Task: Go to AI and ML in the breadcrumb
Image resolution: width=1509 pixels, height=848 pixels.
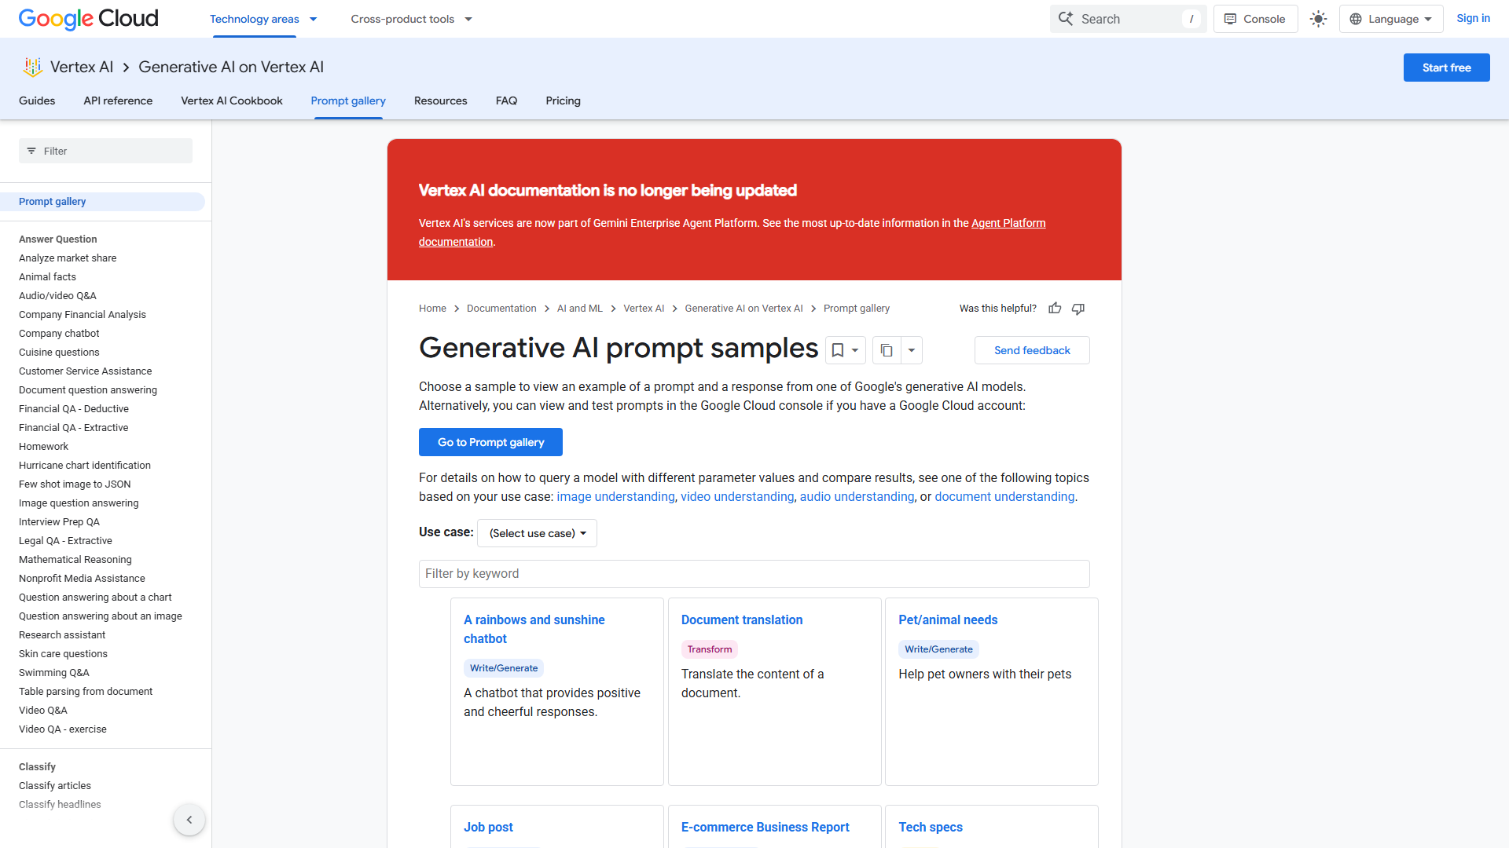Action: (x=580, y=309)
